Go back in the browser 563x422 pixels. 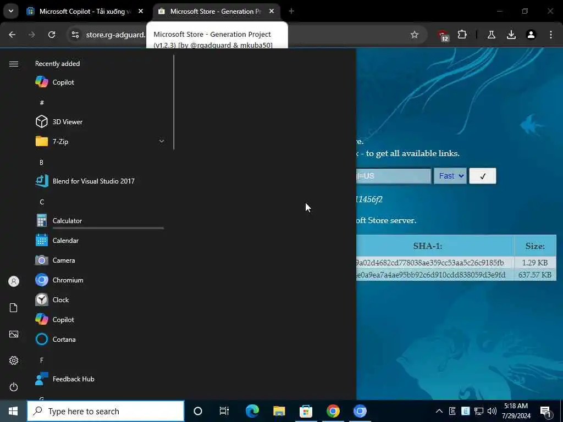(x=12, y=35)
